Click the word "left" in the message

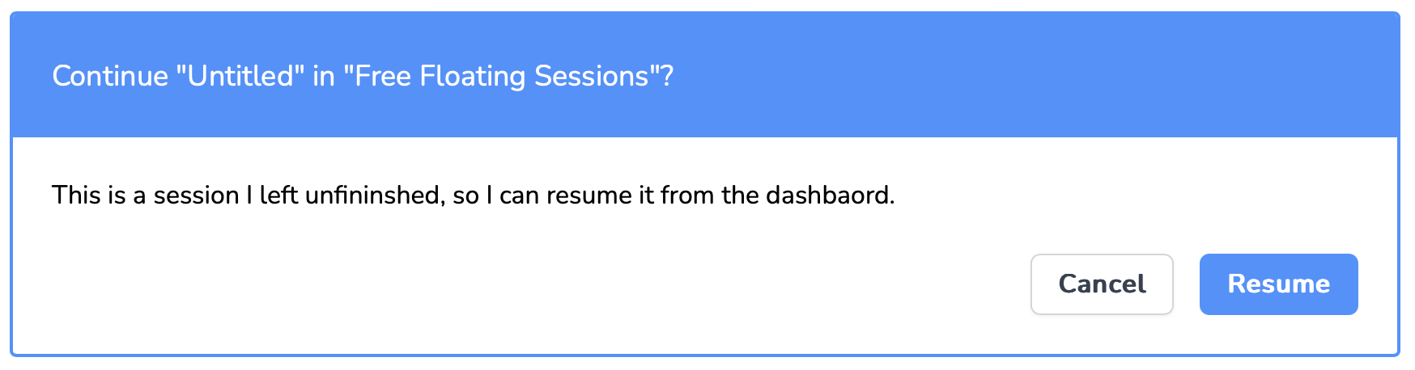278,196
